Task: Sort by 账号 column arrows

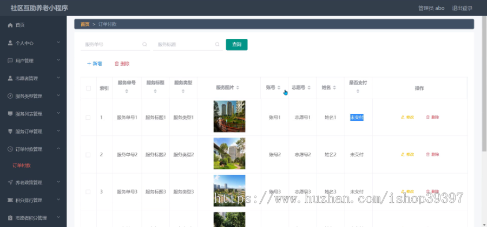Action: (279, 88)
